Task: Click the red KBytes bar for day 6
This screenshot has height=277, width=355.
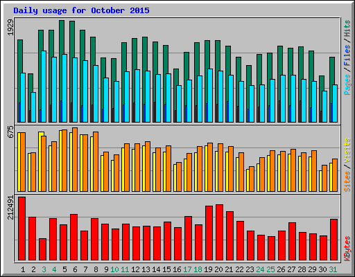Action: [74, 237]
